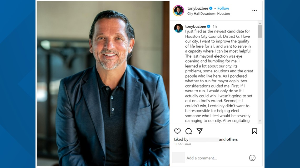Click the verified badge next to caption username
Image resolution: width=300 pixels, height=168 pixels.
(209, 26)
